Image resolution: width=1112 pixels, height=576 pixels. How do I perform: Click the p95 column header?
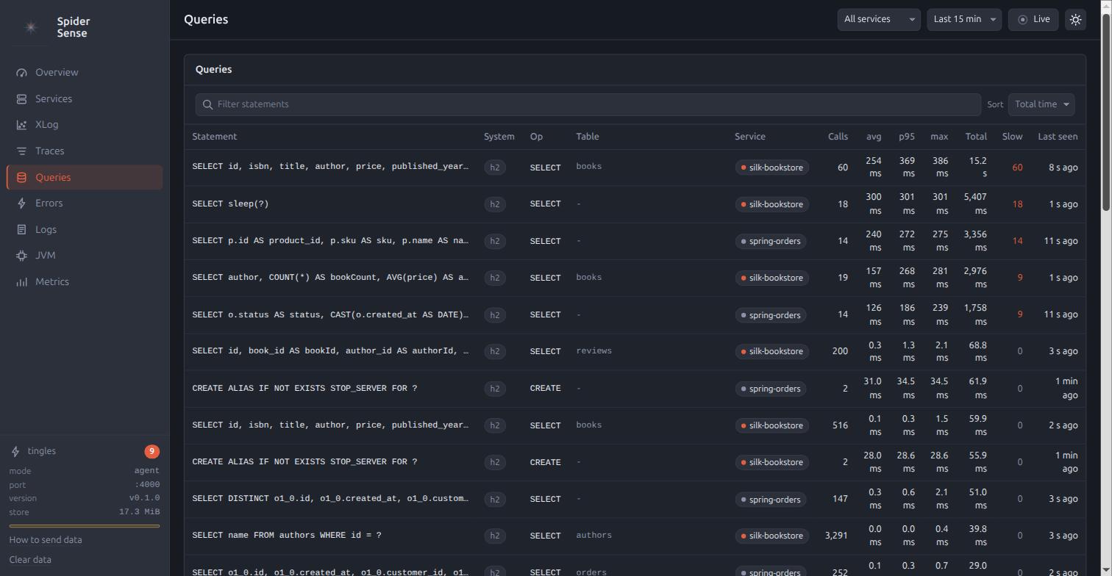click(907, 137)
